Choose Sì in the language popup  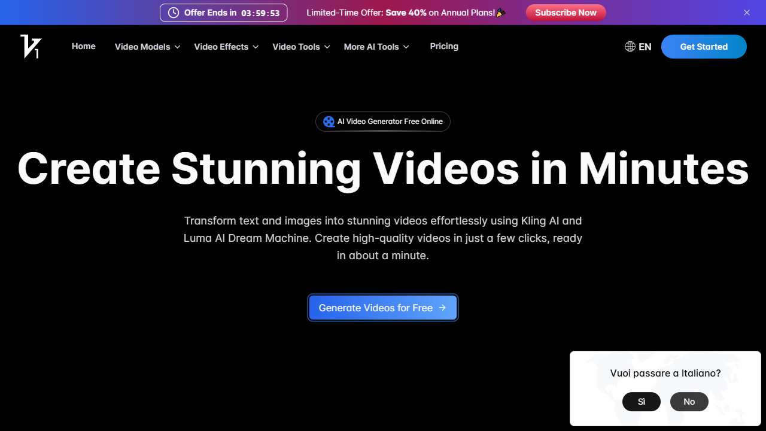pos(641,402)
